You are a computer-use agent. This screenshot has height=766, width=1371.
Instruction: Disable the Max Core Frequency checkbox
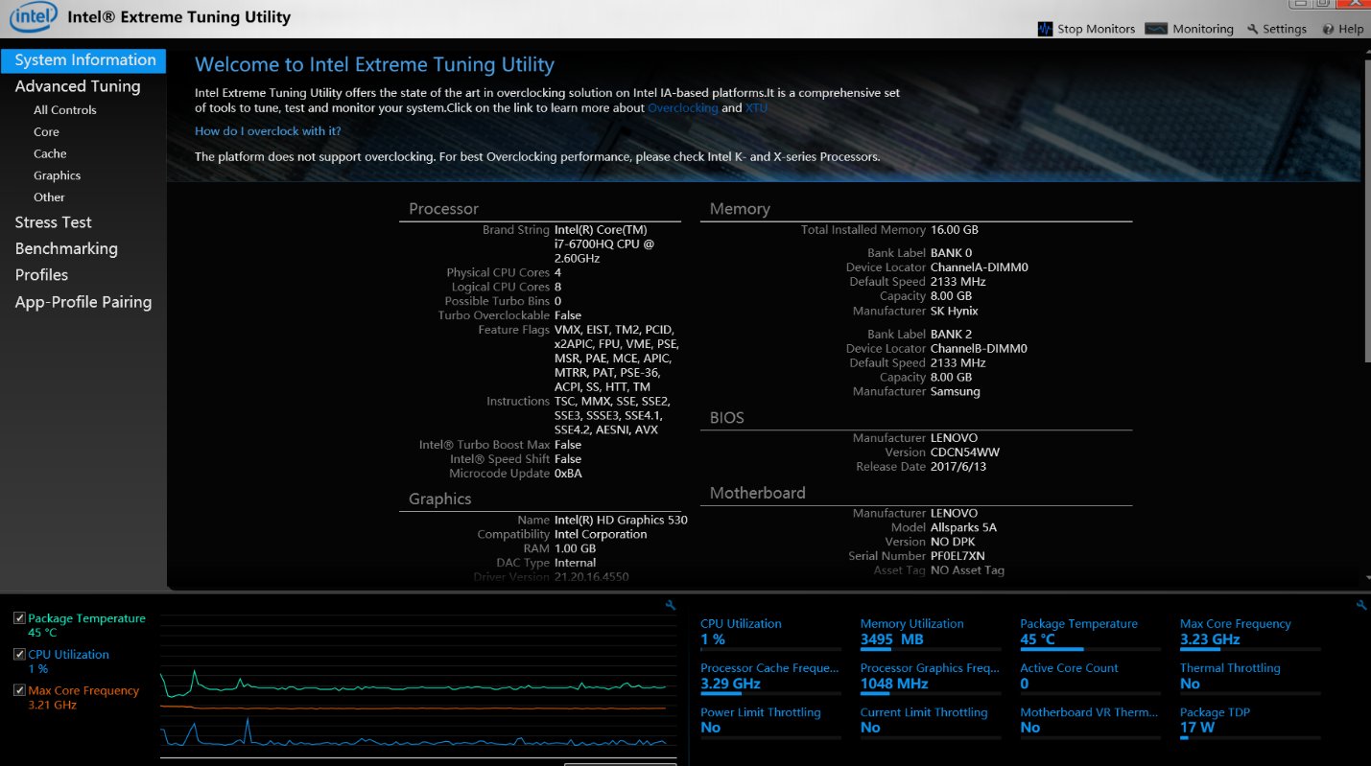(19, 690)
